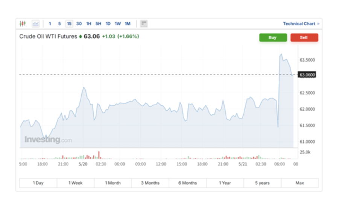Click the Crude Oil WTI Futures title
Screen dimensions: 345x202
(48, 36)
